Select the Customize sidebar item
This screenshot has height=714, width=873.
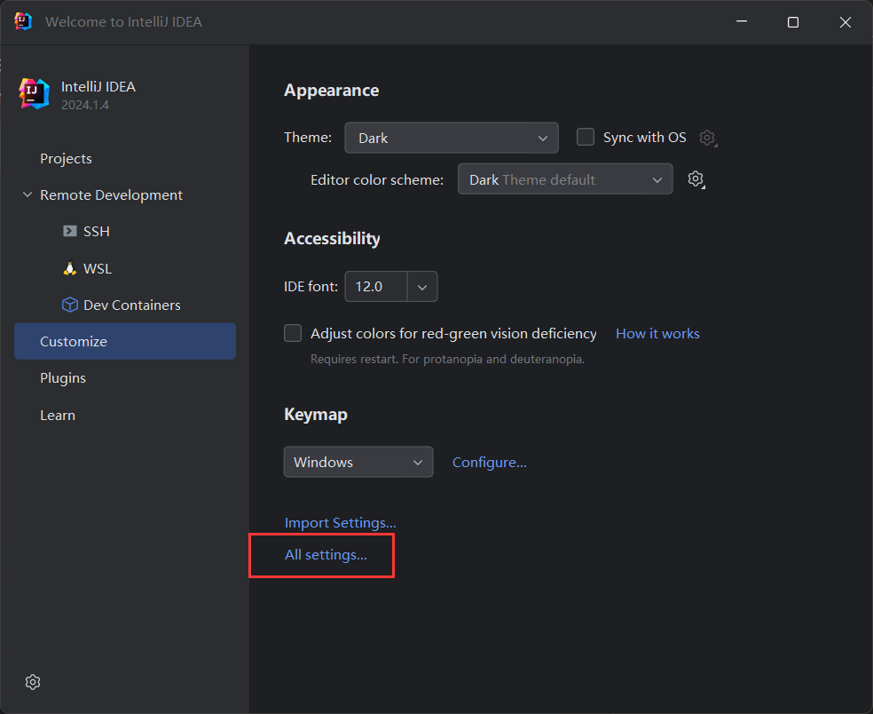click(125, 341)
